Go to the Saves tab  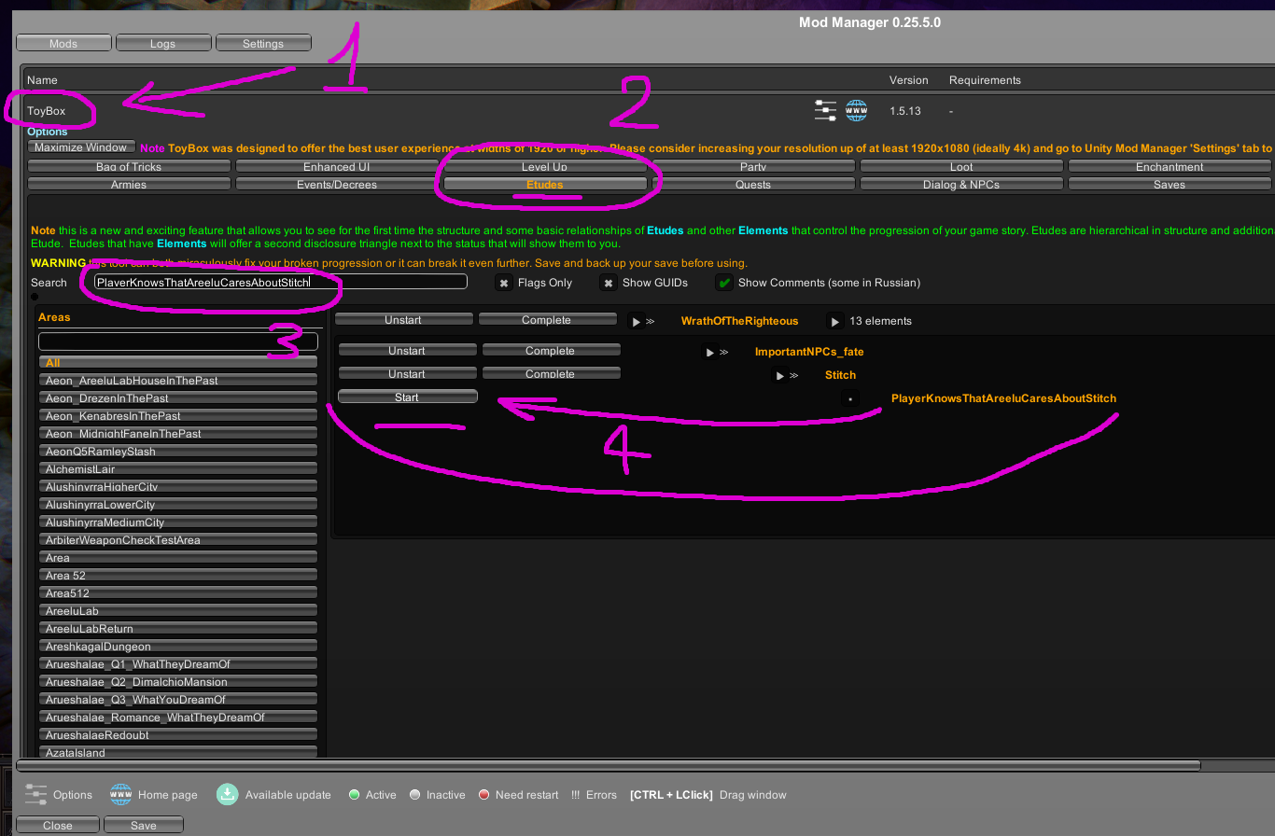pos(1170,184)
